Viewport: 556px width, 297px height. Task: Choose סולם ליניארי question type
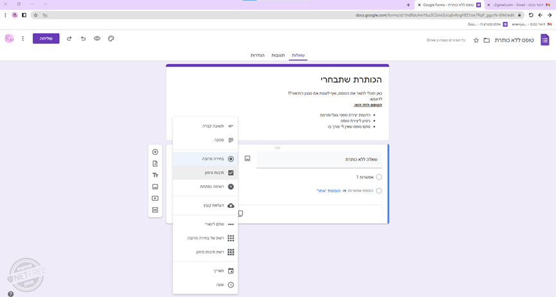(205, 224)
